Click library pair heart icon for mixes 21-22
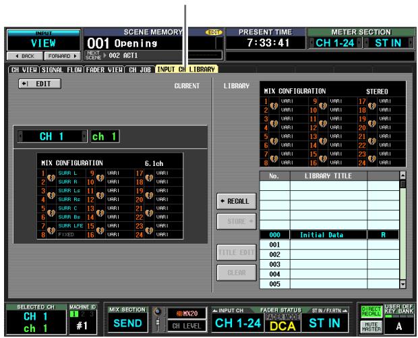This screenshot has width=418, height=338. [x=372, y=141]
